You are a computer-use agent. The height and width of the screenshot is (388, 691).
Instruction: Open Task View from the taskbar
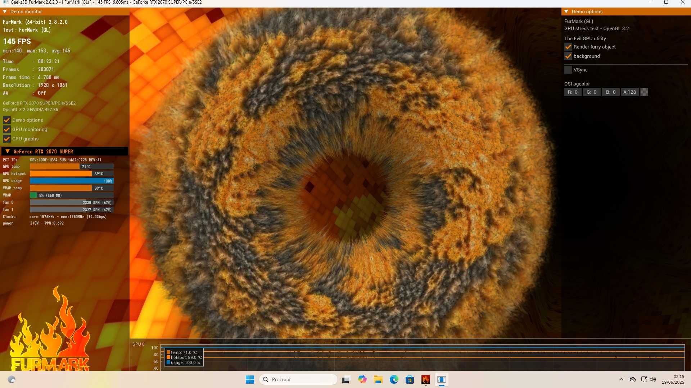tap(346, 379)
